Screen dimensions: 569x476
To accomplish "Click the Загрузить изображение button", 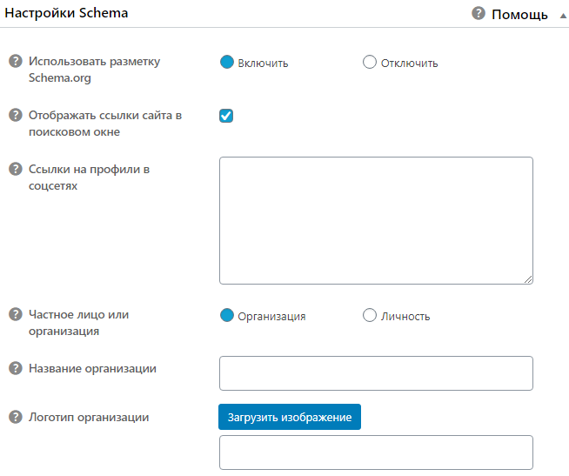I will 290,417.
